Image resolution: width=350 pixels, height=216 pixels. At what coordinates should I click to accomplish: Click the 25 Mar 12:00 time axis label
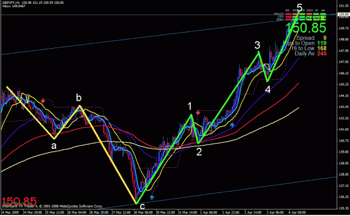(x=54, y=213)
